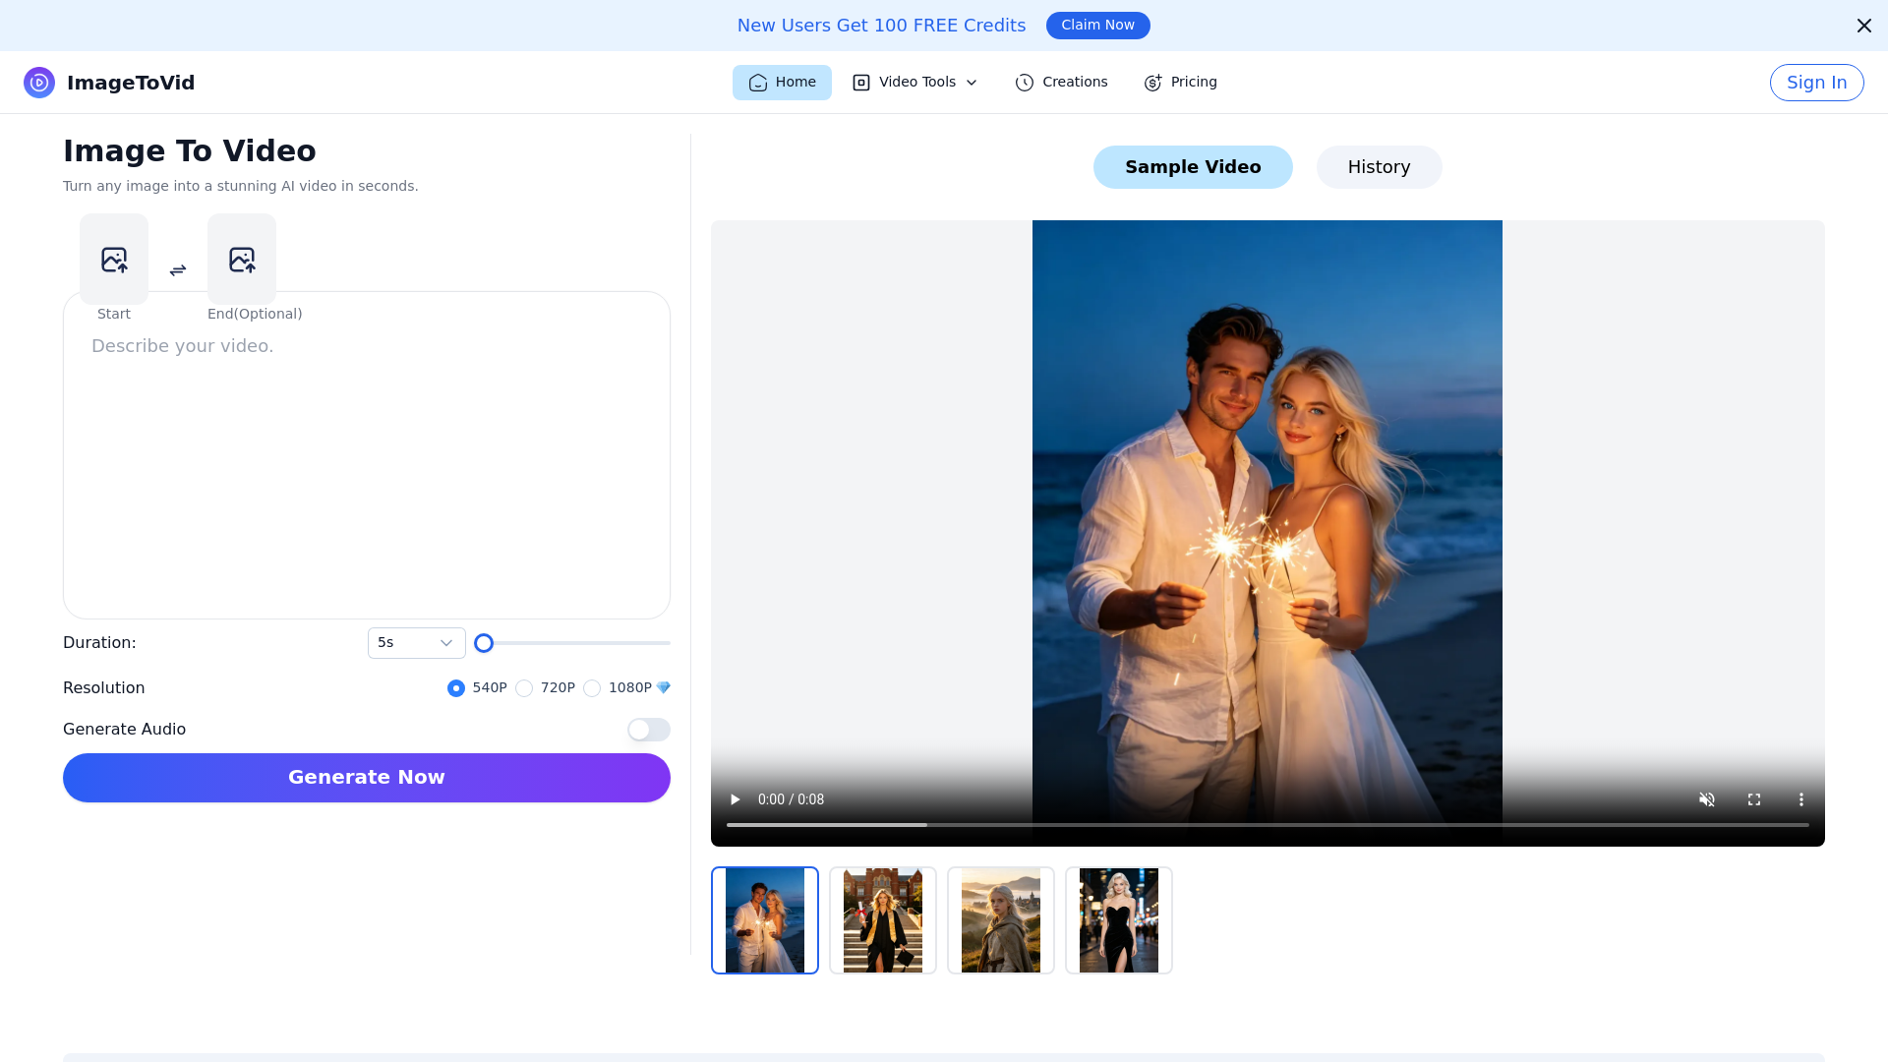Open the Duration 5s dropdown
This screenshot has width=1888, height=1062.
pos(417,643)
